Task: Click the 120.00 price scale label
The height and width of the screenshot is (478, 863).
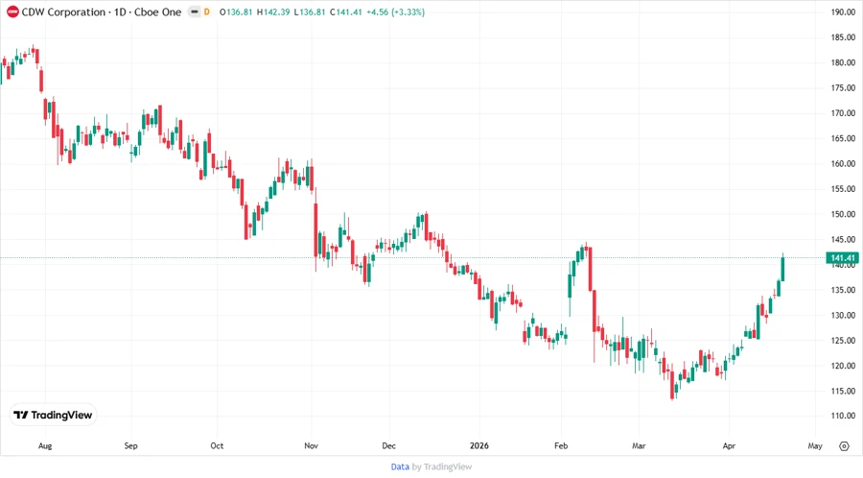Action: [x=843, y=366]
